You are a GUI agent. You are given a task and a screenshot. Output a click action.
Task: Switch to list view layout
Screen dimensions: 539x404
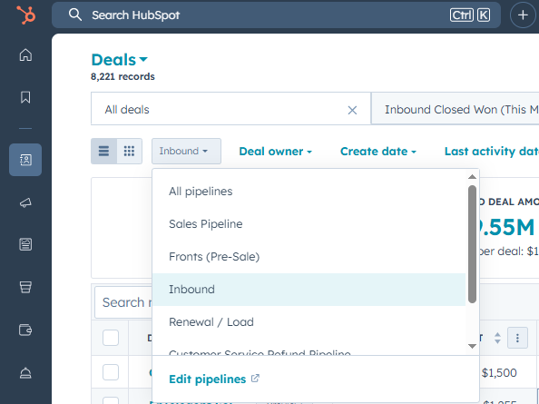pos(103,151)
